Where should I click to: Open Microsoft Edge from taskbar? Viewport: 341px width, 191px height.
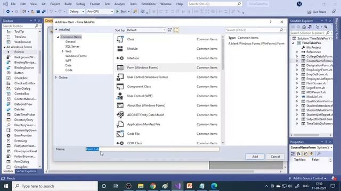coord(214,186)
